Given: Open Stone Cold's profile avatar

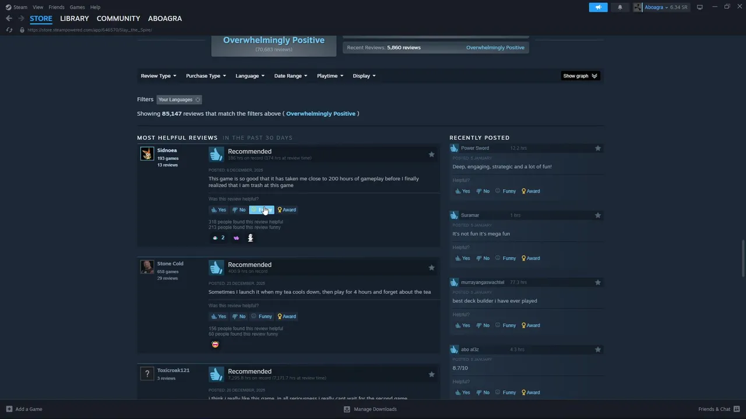Looking at the screenshot, I should point(147,267).
